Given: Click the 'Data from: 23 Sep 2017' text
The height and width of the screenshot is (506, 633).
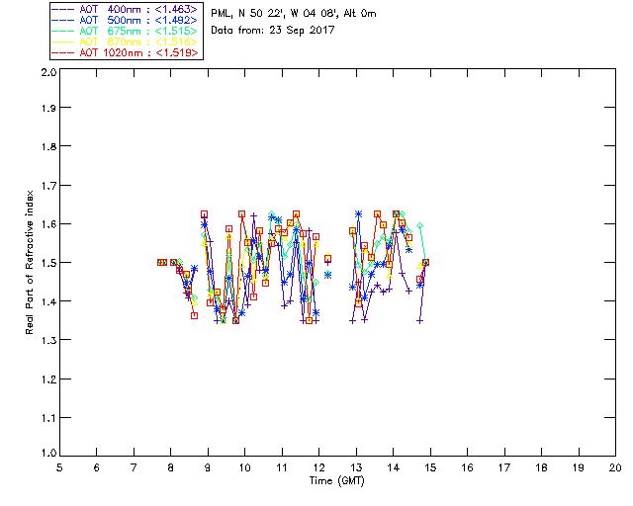Looking at the screenshot, I should point(273,31).
